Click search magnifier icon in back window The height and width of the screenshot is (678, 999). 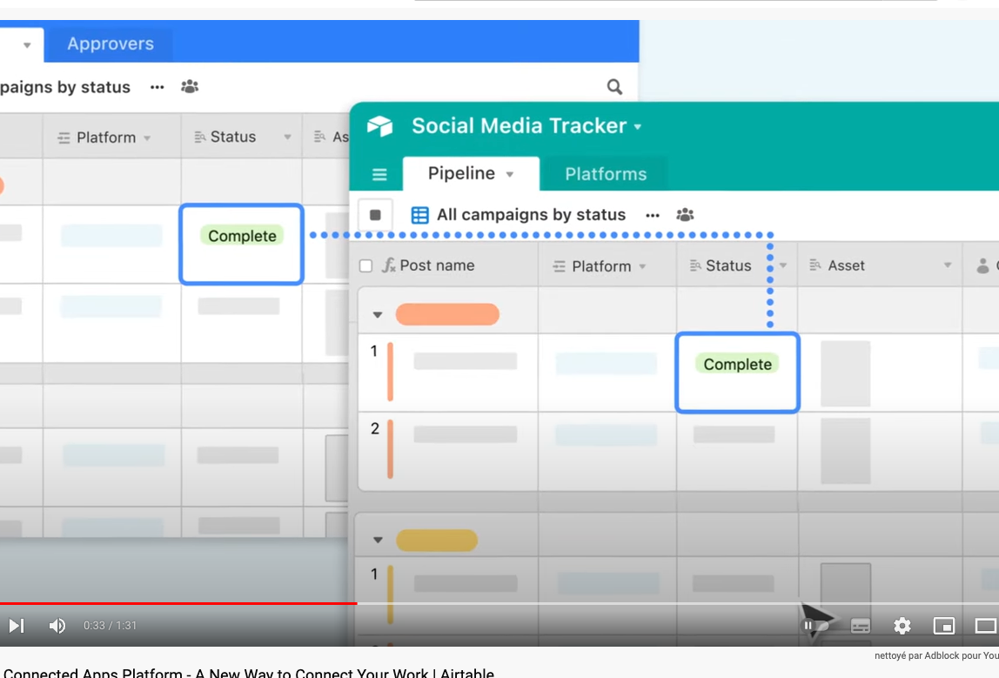(614, 87)
